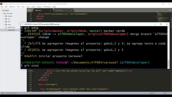Click commit hash 226c50f in terminal
The image size is (172, 97).
(x=30, y=31)
